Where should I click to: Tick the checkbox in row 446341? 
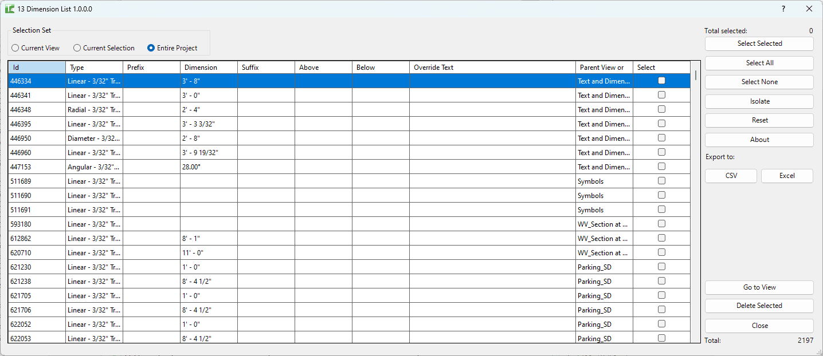[x=661, y=95]
